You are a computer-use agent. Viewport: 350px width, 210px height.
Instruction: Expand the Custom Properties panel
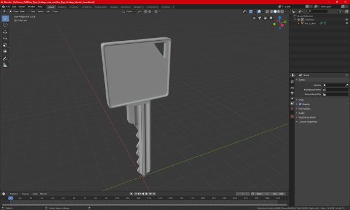[x=308, y=122]
